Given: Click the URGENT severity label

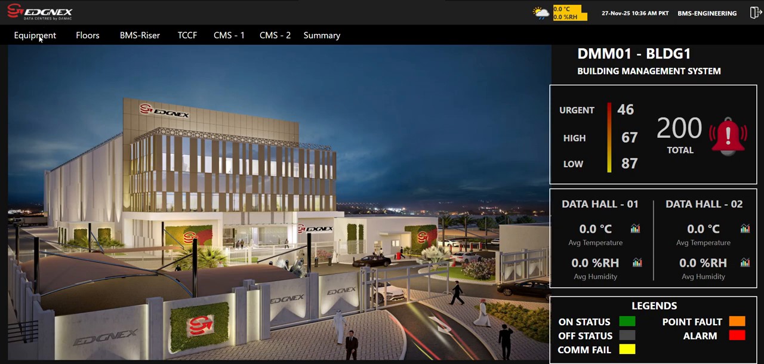Looking at the screenshot, I should click(577, 110).
